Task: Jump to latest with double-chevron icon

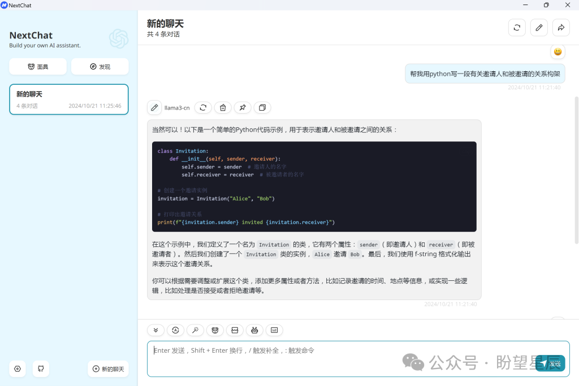Action: coord(156,330)
